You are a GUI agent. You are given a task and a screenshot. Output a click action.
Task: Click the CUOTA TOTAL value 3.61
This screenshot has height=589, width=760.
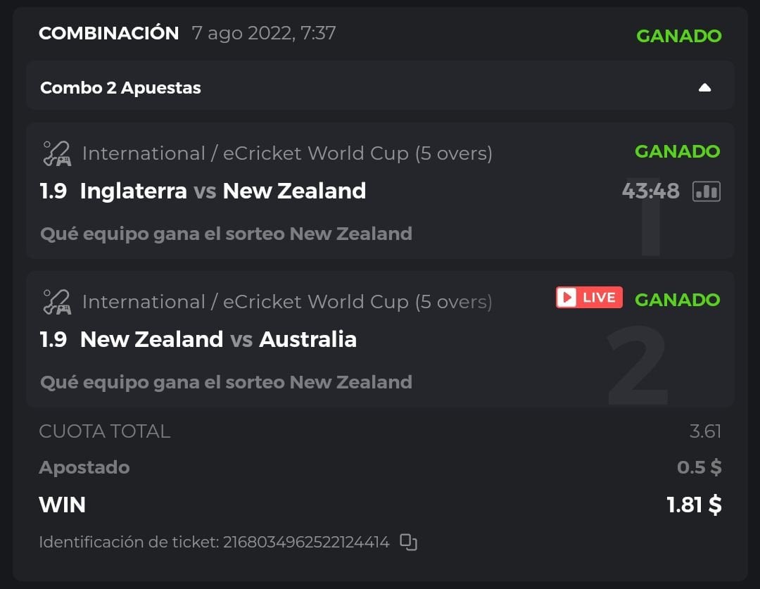click(x=705, y=431)
